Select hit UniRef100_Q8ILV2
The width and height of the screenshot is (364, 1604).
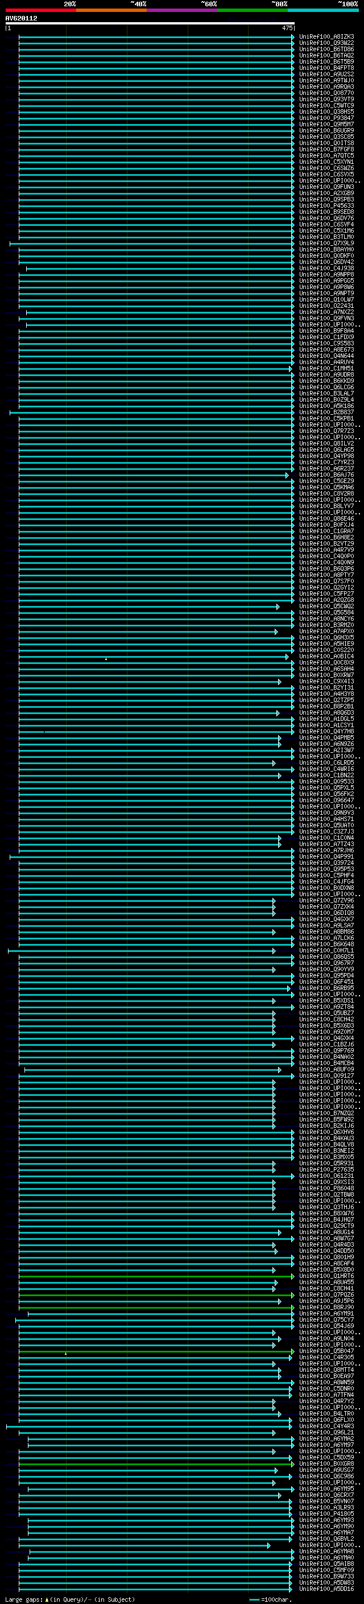[326, 443]
